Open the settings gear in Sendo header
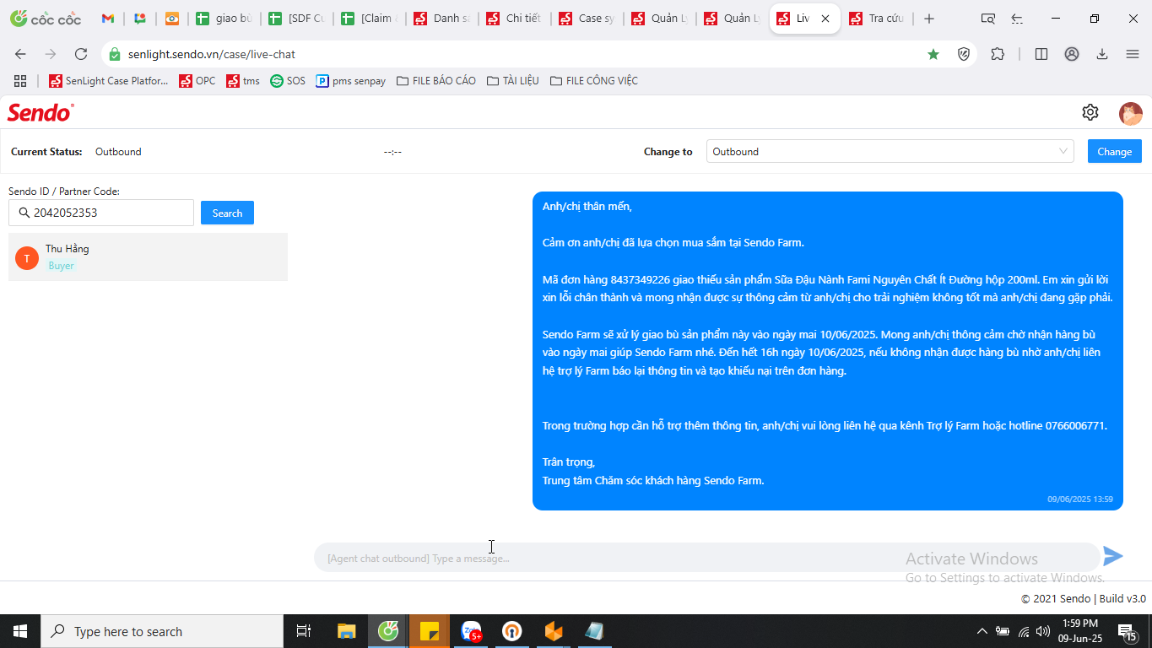This screenshot has height=648, width=1152. click(x=1090, y=112)
